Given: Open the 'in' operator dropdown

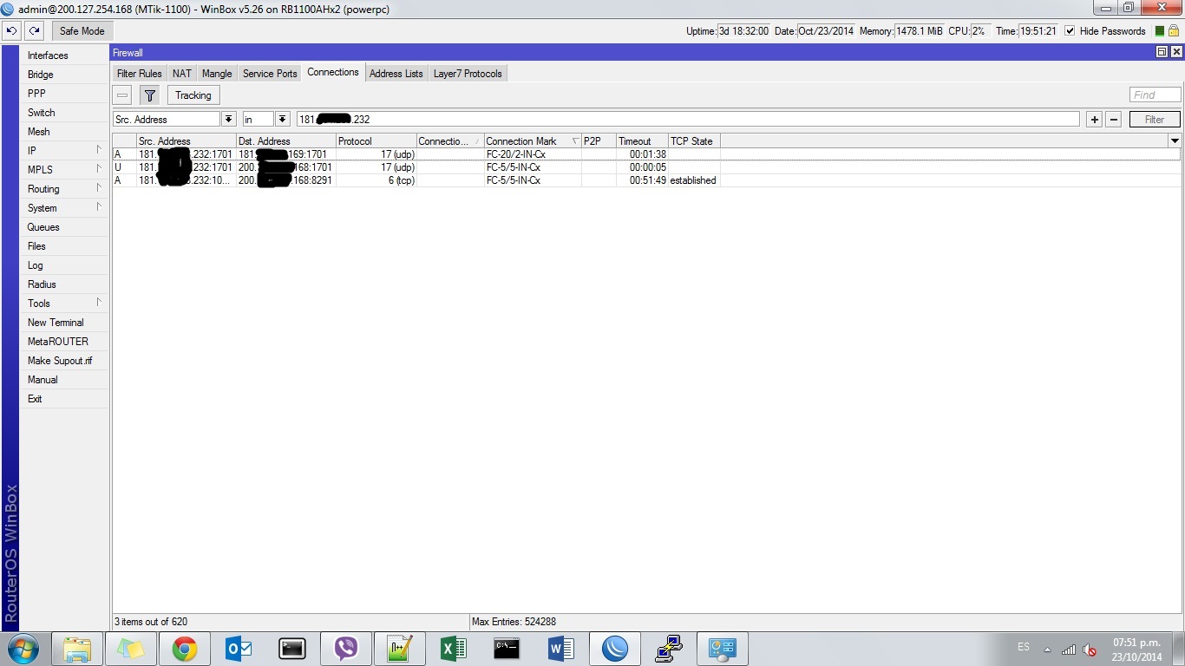Looking at the screenshot, I should point(283,120).
